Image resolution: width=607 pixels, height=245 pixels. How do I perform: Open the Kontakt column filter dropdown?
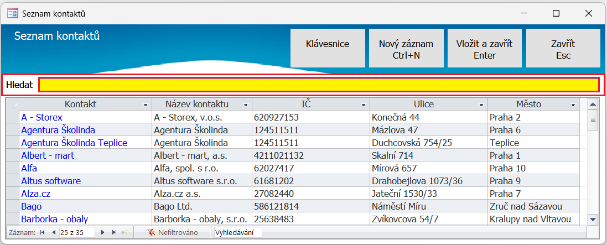pos(146,105)
